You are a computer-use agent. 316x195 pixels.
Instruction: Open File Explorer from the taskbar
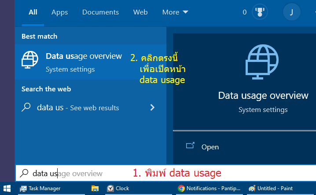95,188
